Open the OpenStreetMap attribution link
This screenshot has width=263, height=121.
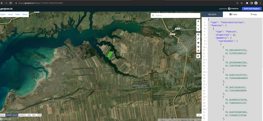coord(174,120)
